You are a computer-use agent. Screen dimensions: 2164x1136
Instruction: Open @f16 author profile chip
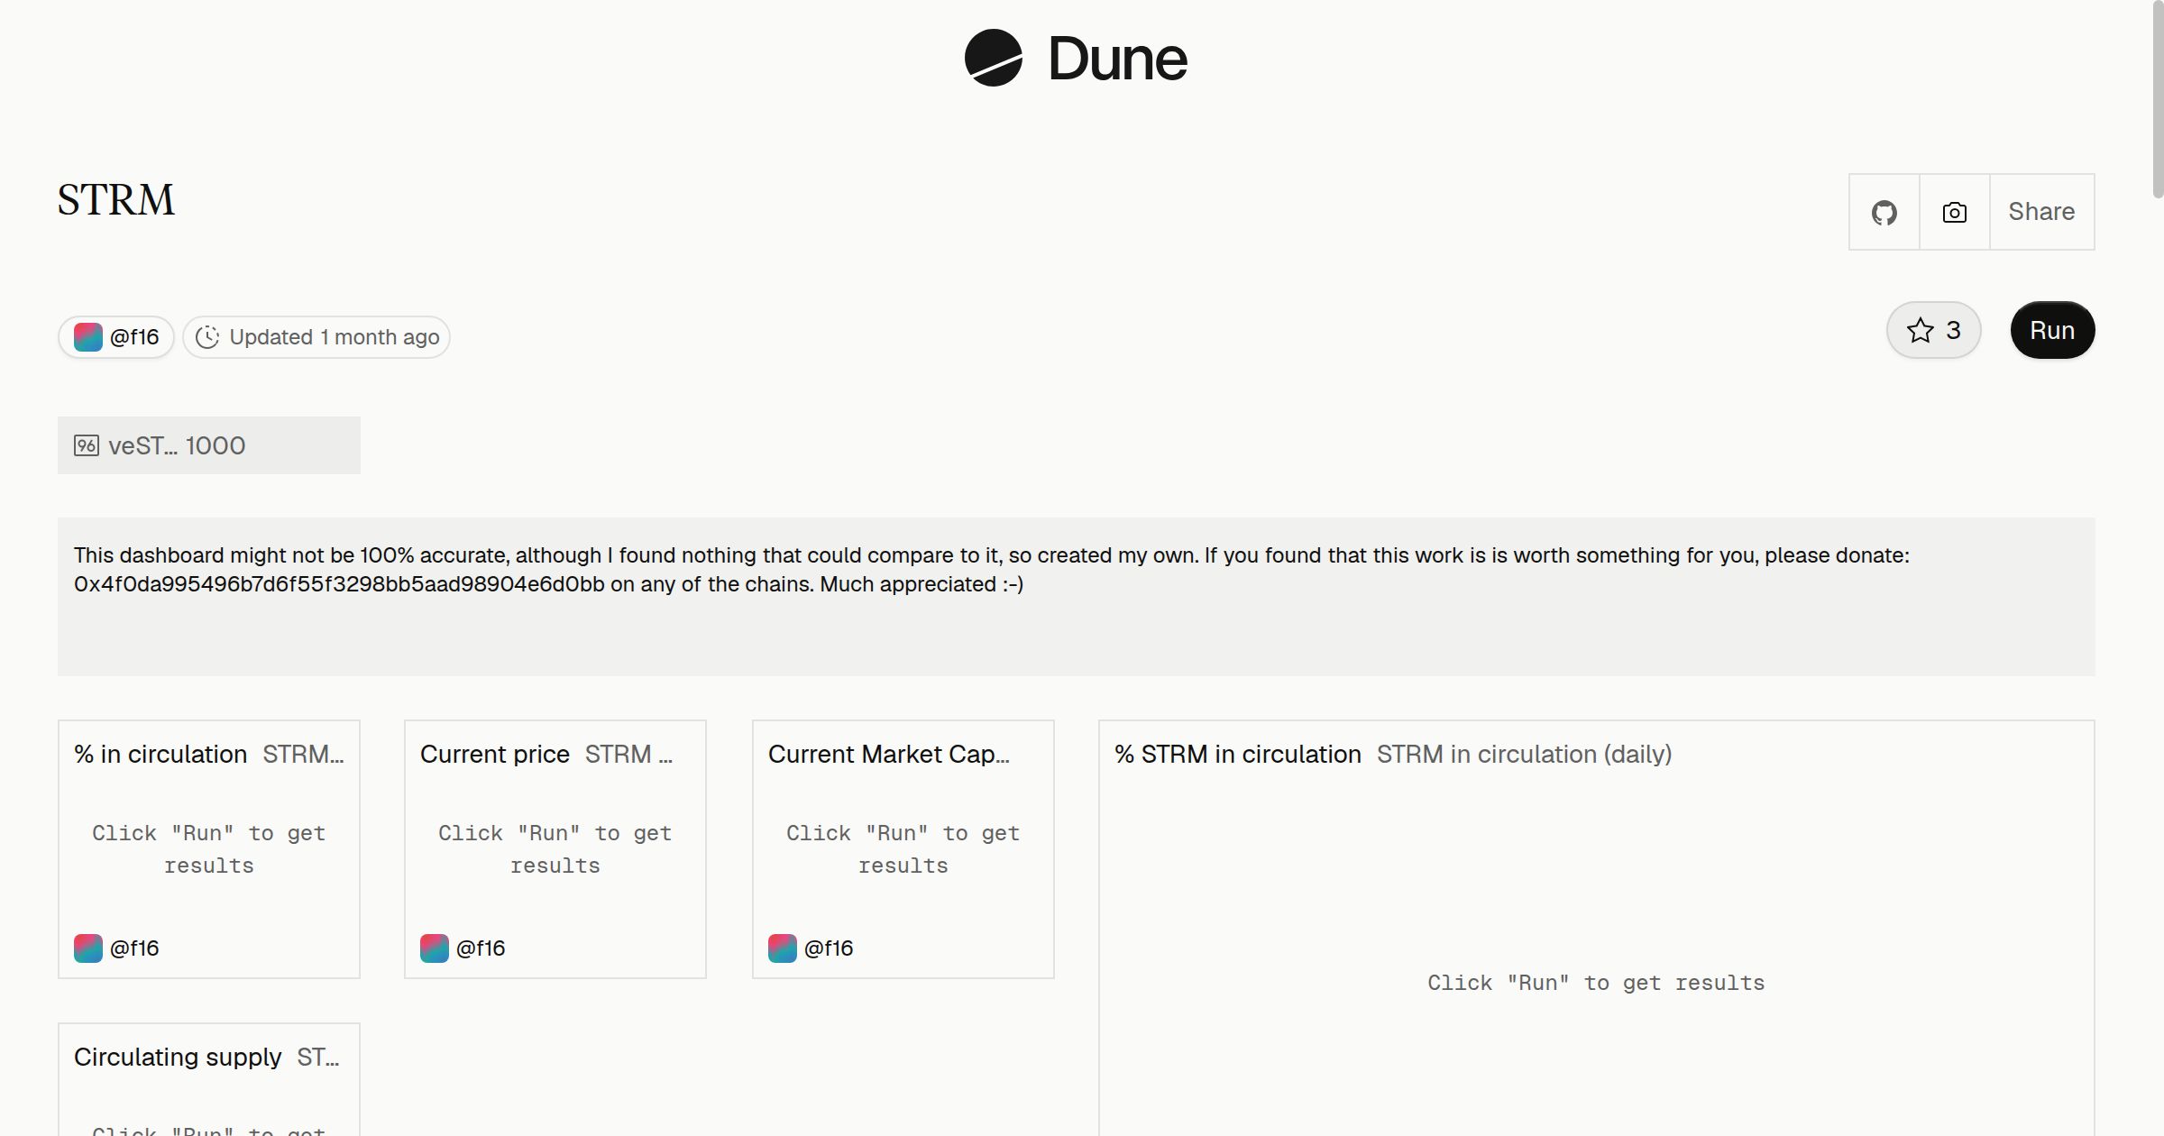tap(116, 337)
